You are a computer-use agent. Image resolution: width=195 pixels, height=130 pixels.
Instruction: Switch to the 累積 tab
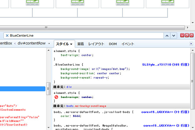point(81,44)
